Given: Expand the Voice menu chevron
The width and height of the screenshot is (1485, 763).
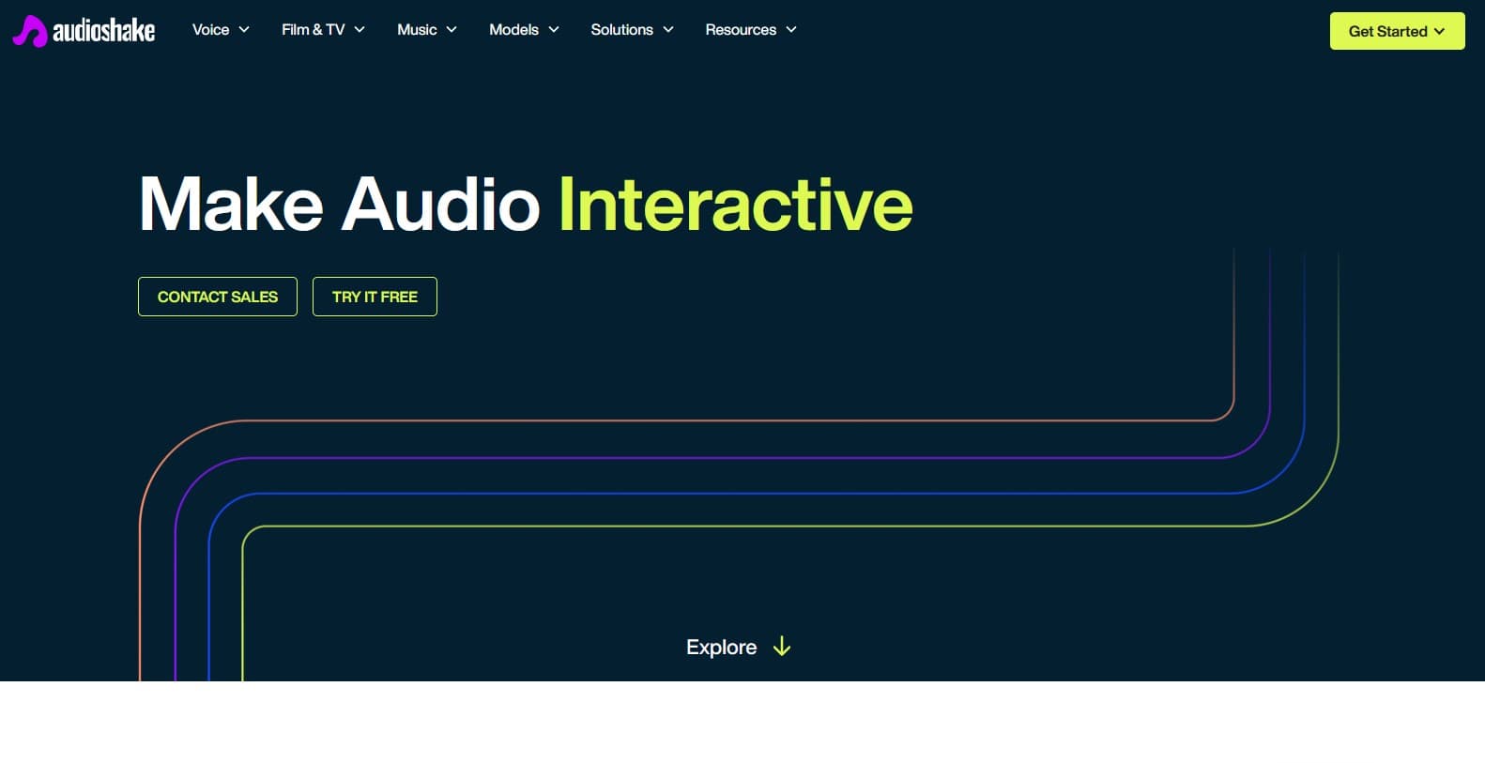Looking at the screenshot, I should point(244,30).
